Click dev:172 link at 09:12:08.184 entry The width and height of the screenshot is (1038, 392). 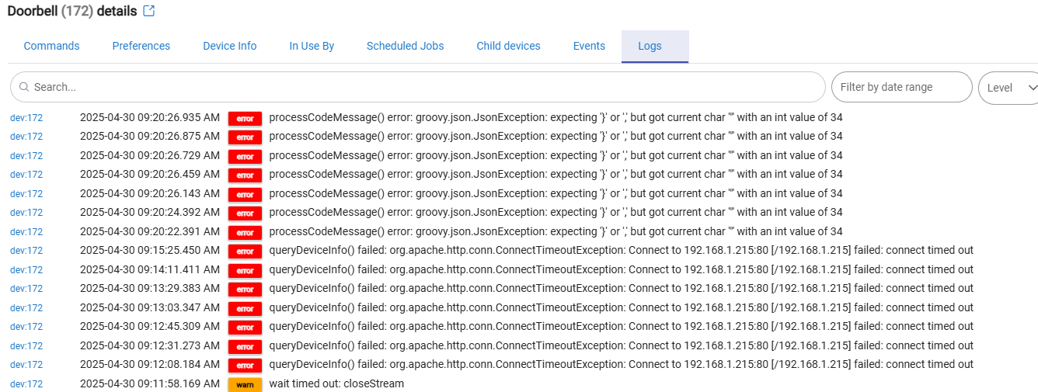coord(26,365)
